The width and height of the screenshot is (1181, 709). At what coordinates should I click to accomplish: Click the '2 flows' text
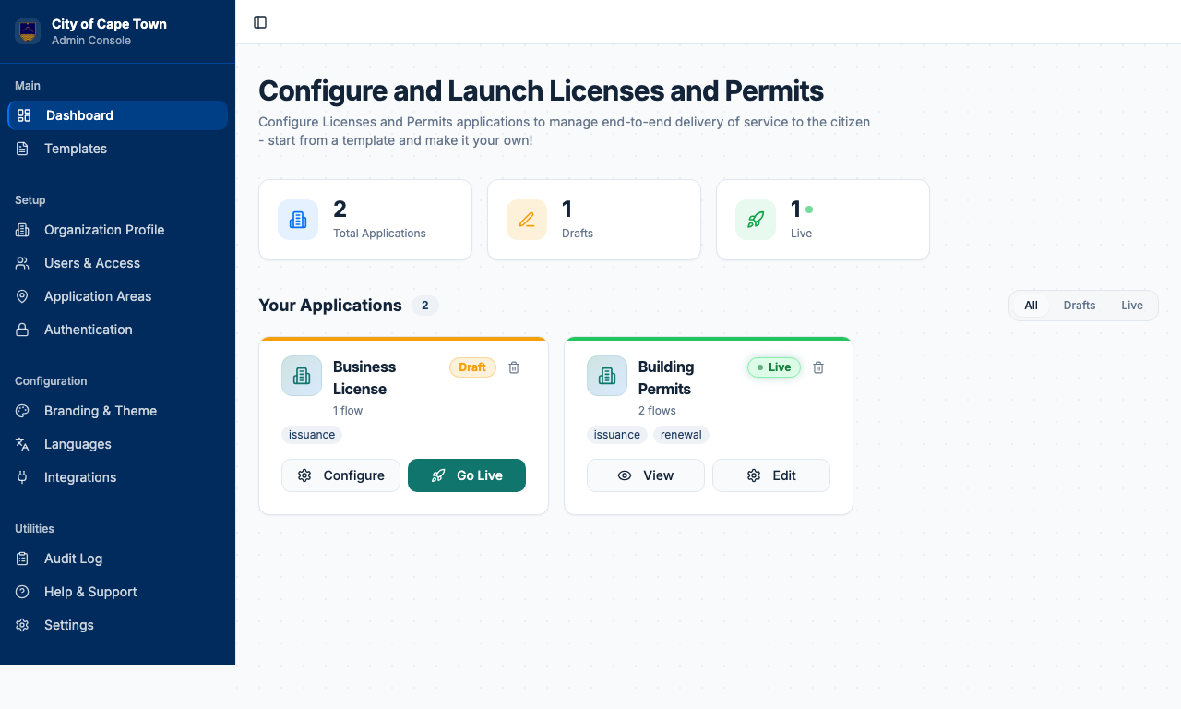pos(657,411)
